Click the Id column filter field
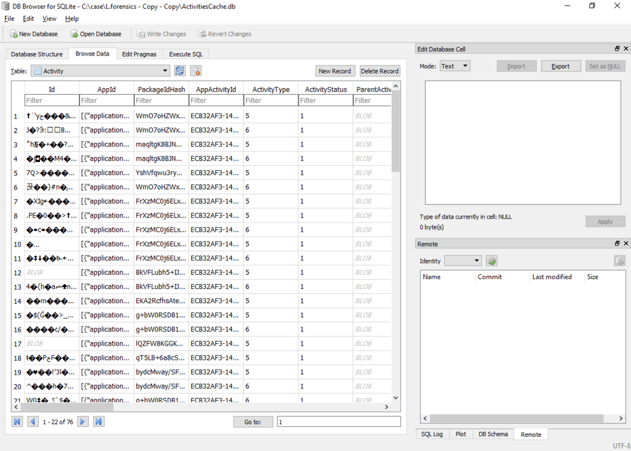The image size is (631, 451). point(52,100)
